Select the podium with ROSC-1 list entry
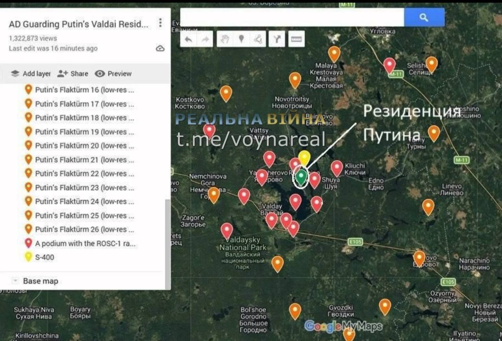The height and width of the screenshot is (341, 502). point(85,244)
